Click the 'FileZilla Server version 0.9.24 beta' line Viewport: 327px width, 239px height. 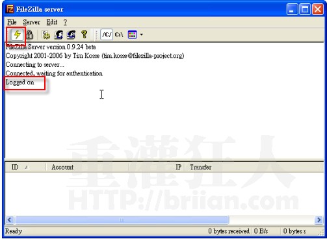pyautogui.click(x=51, y=47)
